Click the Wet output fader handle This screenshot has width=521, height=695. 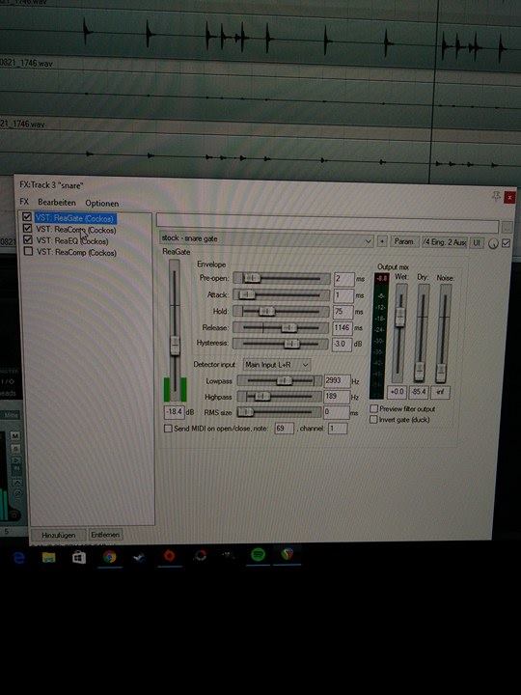(400, 317)
